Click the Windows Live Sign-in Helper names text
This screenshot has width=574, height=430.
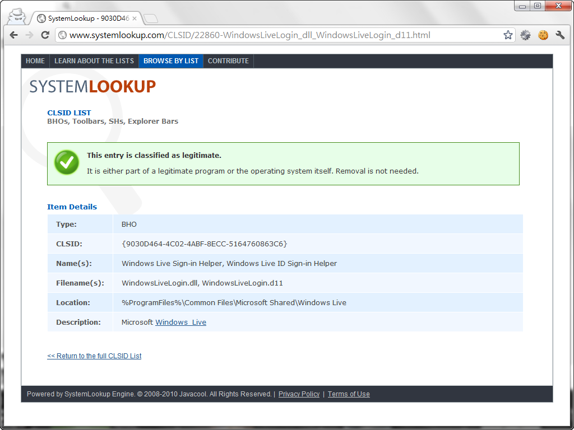coord(229,263)
